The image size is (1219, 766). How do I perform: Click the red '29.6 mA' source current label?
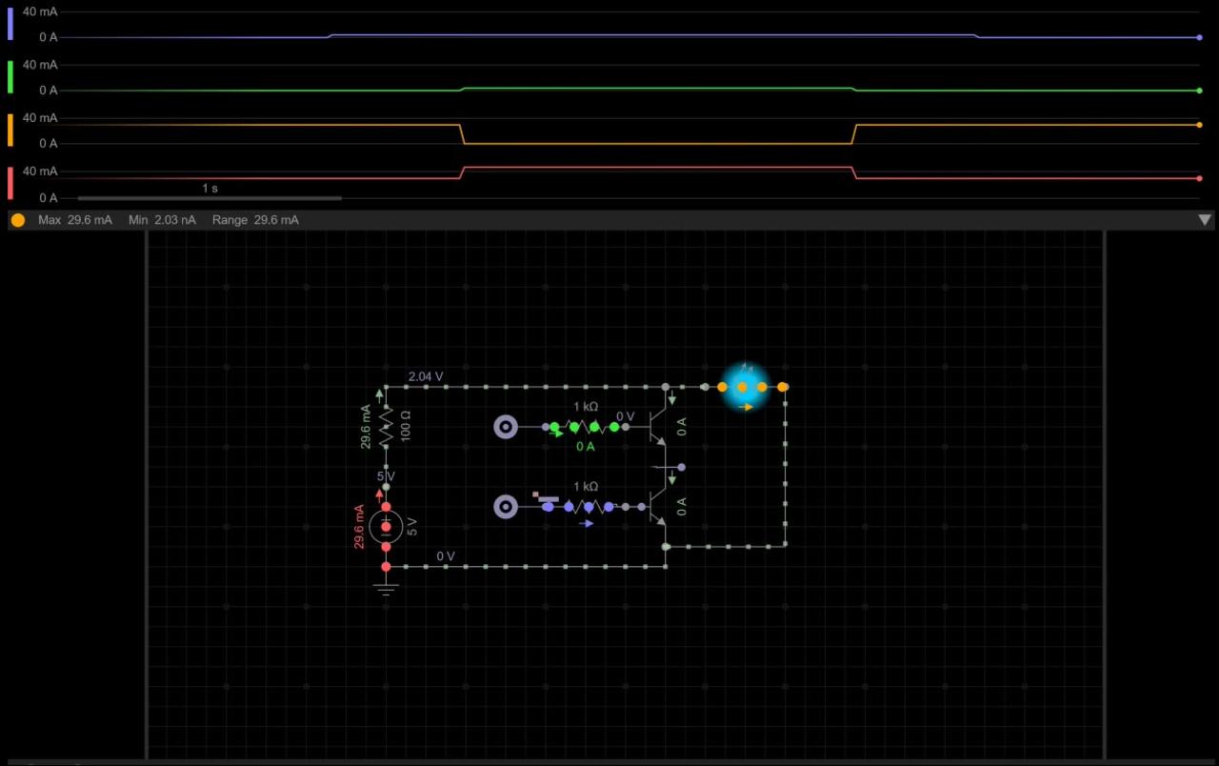359,526
